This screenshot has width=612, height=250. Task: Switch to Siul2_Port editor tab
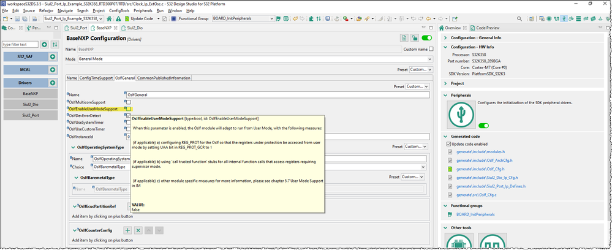[76, 28]
